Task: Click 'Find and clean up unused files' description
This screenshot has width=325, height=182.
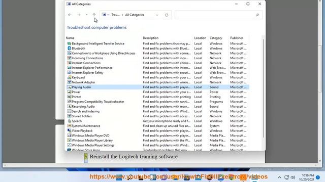Action: (167, 126)
